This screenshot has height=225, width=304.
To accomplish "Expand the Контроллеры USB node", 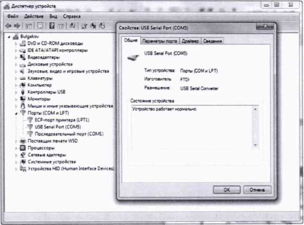I will [17, 92].
